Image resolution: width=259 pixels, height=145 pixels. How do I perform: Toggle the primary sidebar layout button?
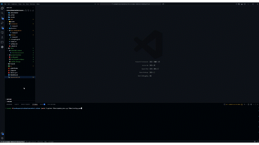(239, 4)
